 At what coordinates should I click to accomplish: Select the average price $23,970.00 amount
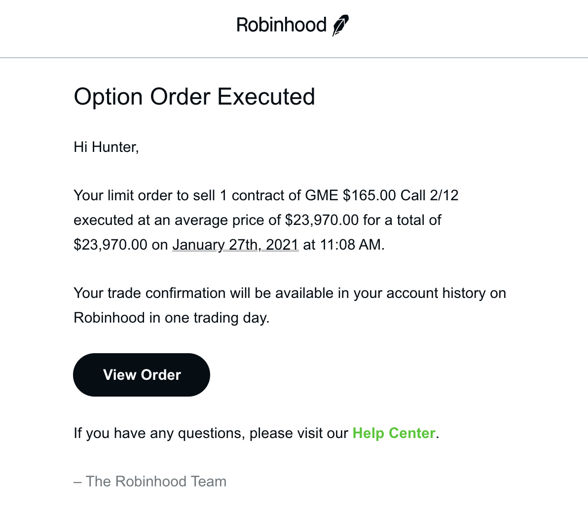pyautogui.click(x=322, y=220)
